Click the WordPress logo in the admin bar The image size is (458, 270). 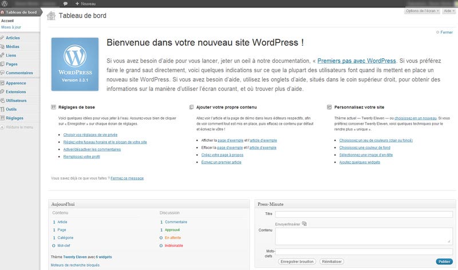coord(5,3)
